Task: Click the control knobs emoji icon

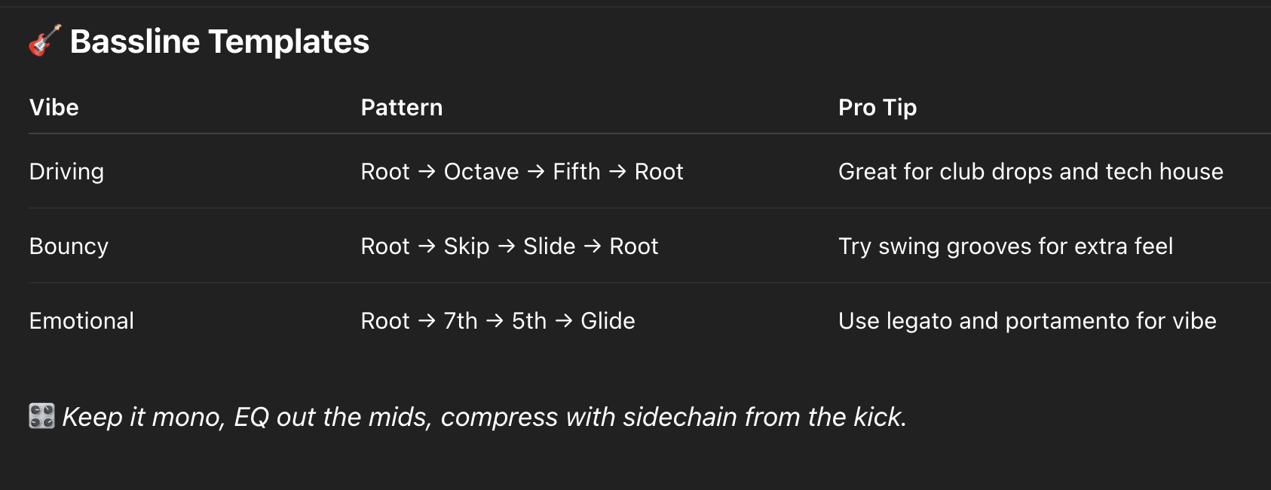Action: (x=41, y=416)
